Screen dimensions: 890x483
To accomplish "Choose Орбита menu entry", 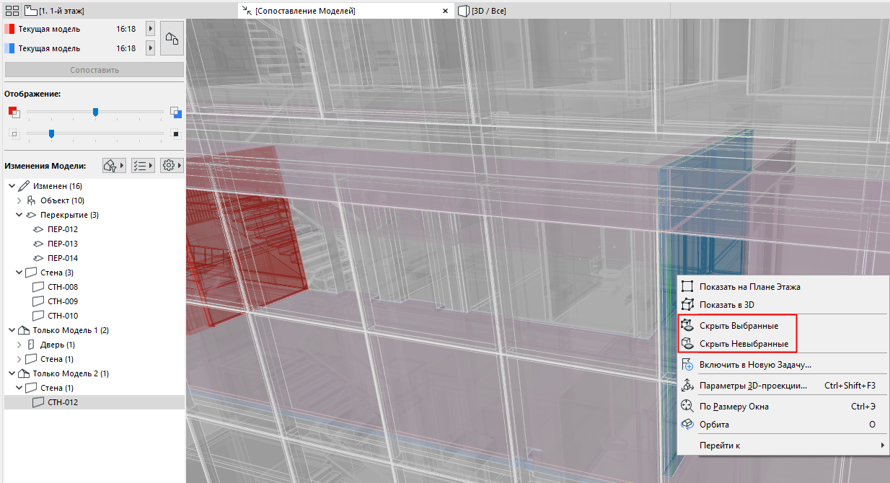I will [x=783, y=425].
